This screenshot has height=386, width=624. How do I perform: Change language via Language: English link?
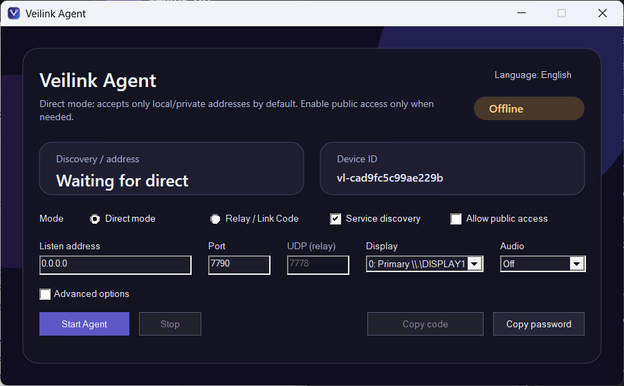coord(533,75)
